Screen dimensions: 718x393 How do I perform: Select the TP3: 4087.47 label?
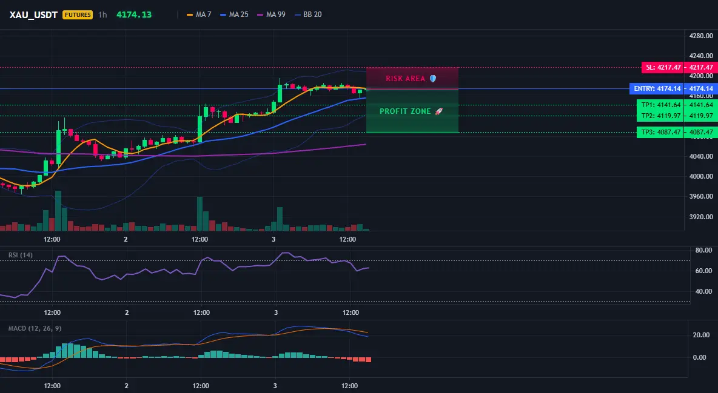(x=660, y=132)
